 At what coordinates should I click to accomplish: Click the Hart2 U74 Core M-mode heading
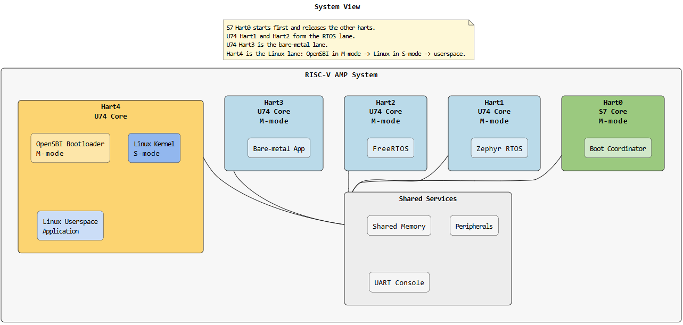[x=385, y=112]
